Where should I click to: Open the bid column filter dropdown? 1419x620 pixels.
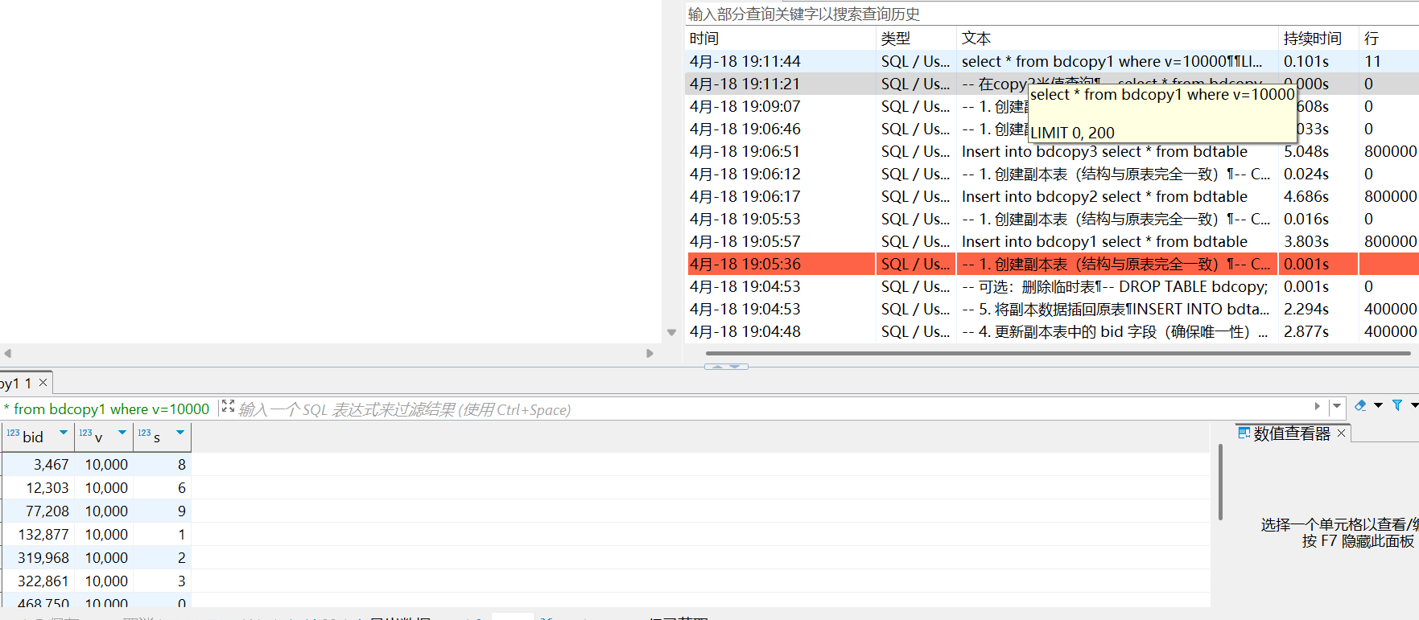tap(64, 433)
